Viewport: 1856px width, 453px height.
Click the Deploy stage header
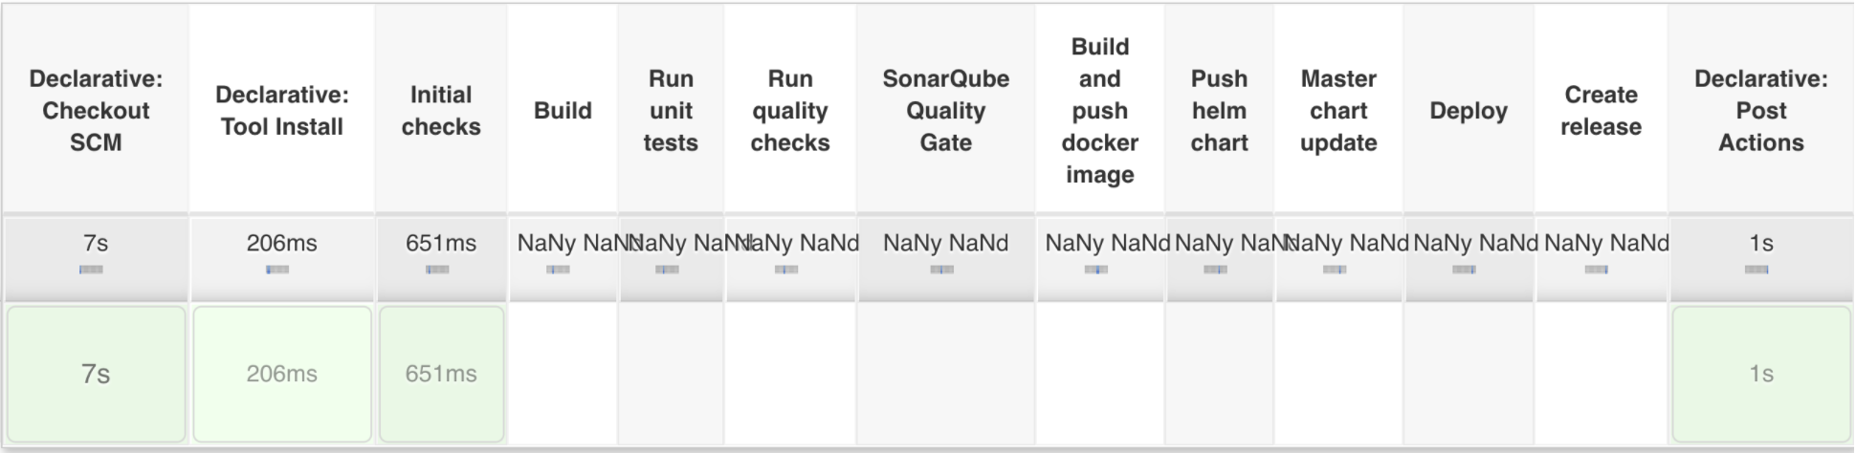[1469, 111]
